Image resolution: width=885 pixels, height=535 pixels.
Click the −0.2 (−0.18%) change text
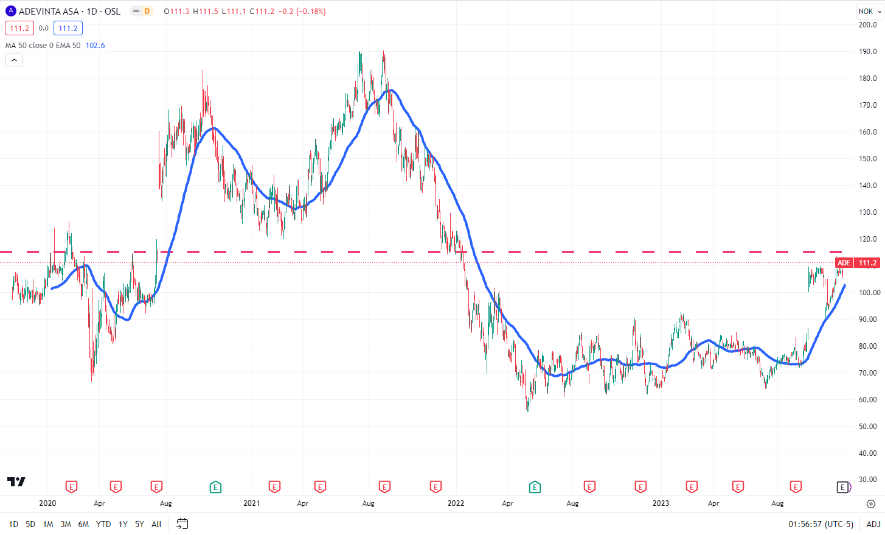pyautogui.click(x=302, y=11)
